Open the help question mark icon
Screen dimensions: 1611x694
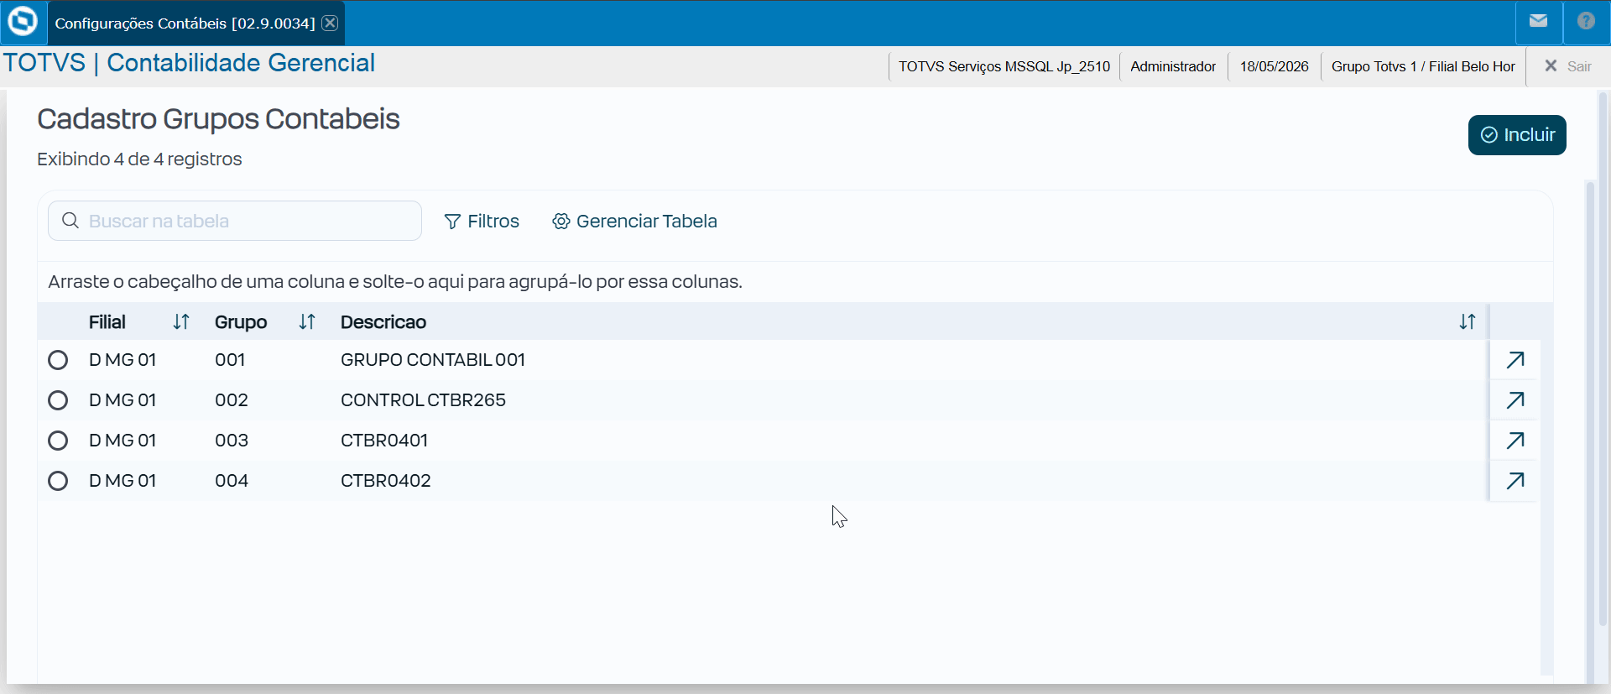[1586, 22]
